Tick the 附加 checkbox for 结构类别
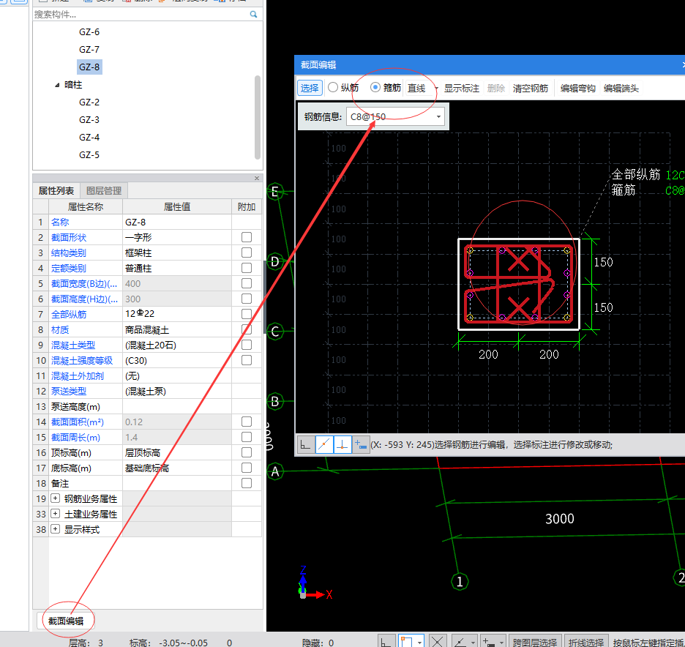The image size is (685, 647). 247,253
